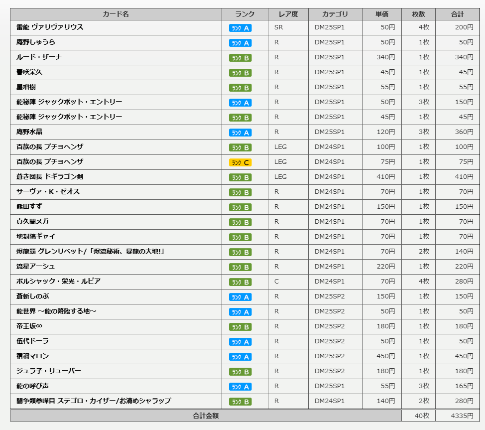Screen dimensions: 485x430
Task: Click the yellow Rank C badge for プチョヘンザ
Action: (x=241, y=162)
